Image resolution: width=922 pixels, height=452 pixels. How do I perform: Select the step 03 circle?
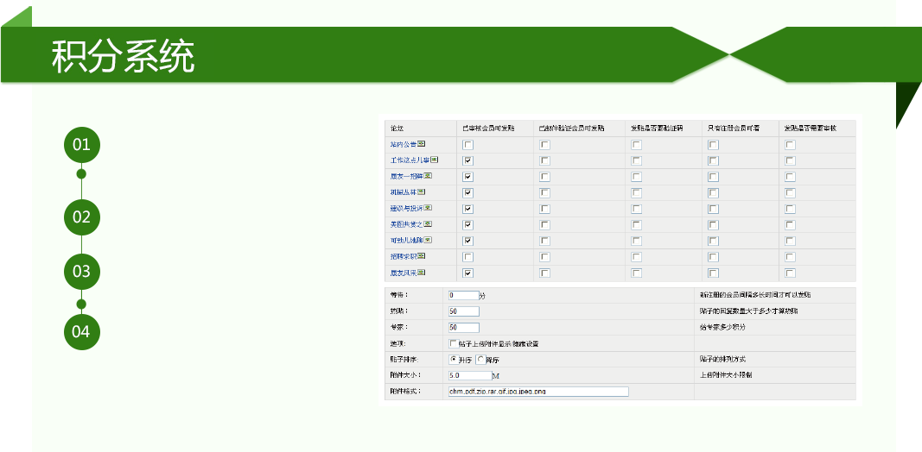tap(81, 271)
